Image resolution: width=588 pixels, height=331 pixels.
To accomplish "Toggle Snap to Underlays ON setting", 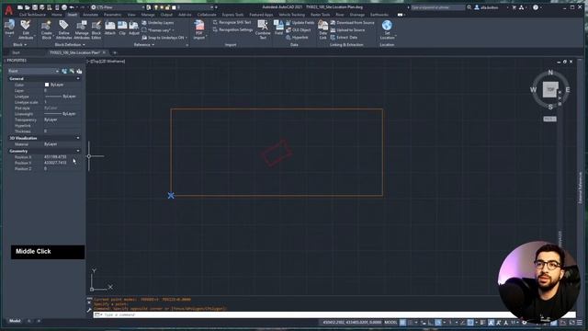I will point(164,38).
